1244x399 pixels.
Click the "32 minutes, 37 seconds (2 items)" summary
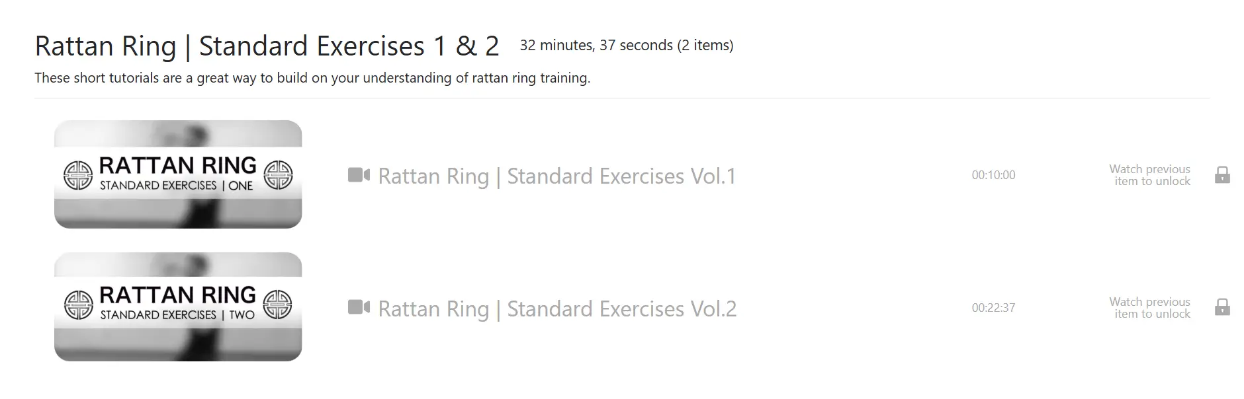click(626, 46)
